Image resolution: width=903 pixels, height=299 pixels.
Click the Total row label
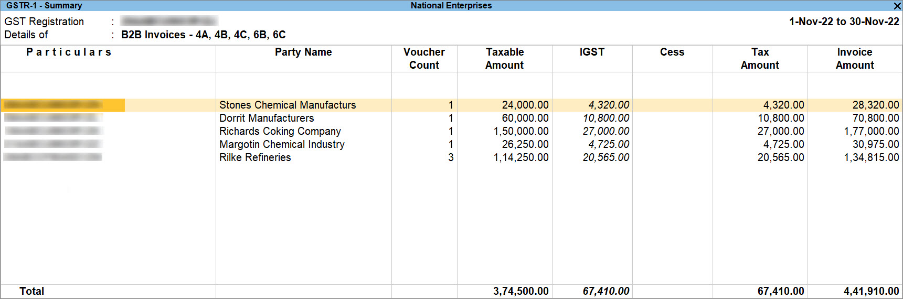31,291
